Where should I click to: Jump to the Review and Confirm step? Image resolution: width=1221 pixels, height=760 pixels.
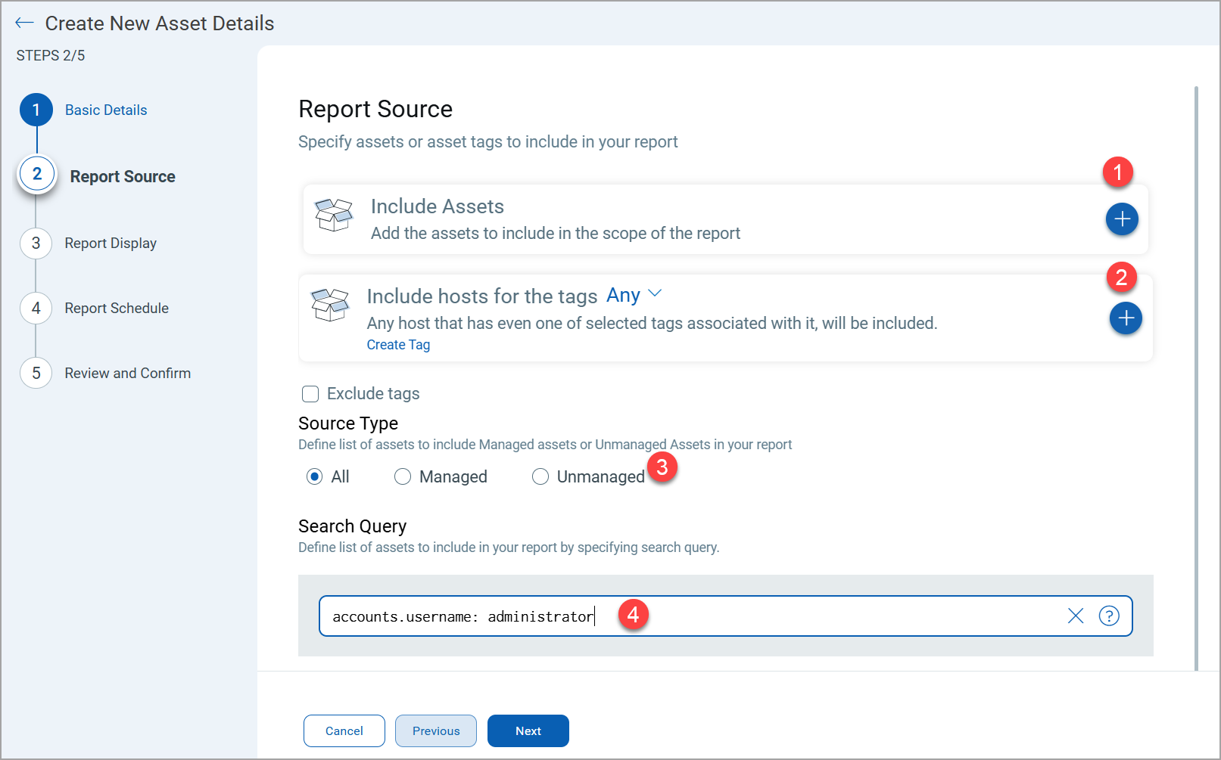tap(128, 374)
